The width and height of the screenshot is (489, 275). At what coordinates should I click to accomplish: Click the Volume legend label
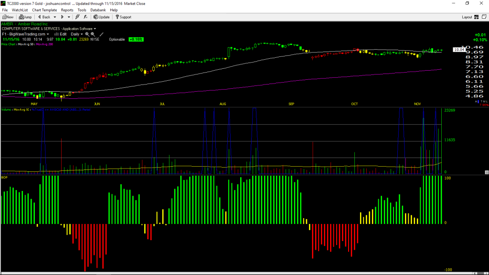6,110
